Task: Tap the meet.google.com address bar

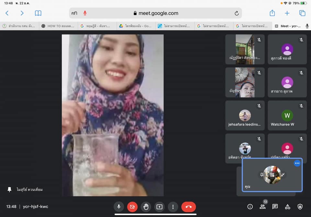Action: pyautogui.click(x=155, y=13)
